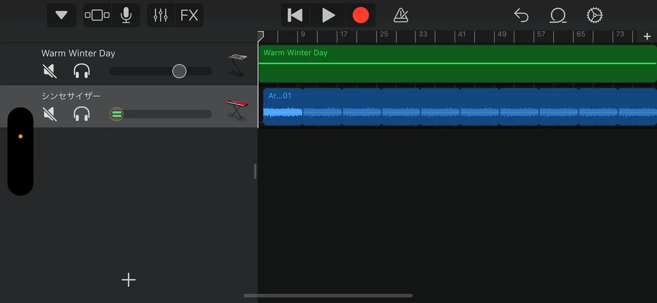The height and width of the screenshot is (303, 657).
Task: Select the green Warm Winter Day region
Action: (457, 63)
